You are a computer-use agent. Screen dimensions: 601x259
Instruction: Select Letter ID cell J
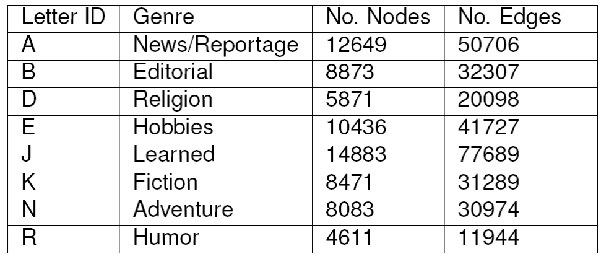click(28, 154)
